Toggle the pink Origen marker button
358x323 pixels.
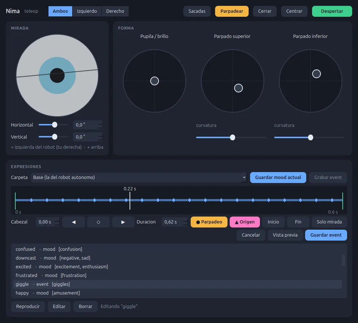click(x=245, y=222)
